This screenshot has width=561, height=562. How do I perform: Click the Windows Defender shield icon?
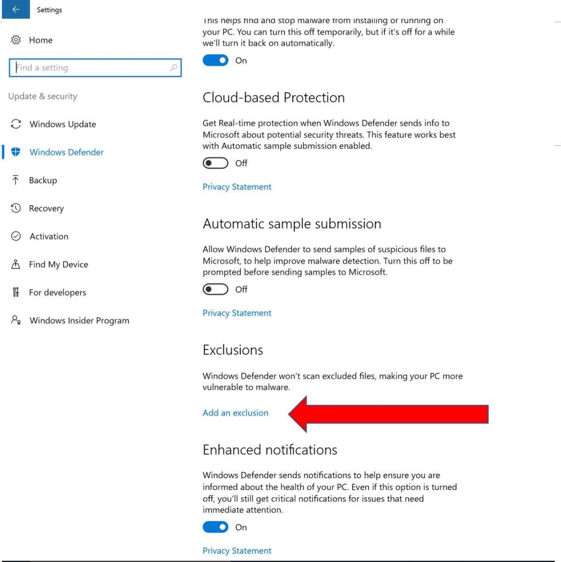(x=16, y=152)
